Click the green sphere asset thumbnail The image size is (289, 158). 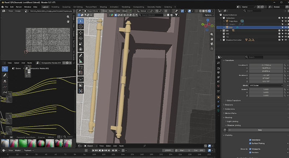pos(23,143)
